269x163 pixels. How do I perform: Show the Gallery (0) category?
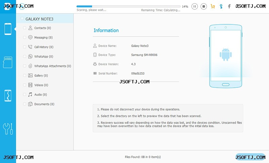coord(41,75)
